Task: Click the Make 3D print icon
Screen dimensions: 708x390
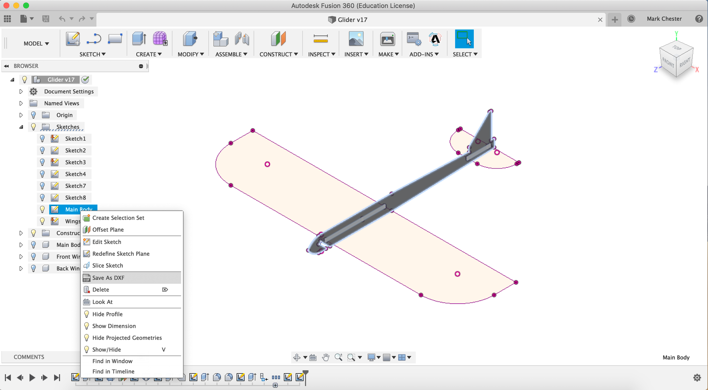Action: (387, 39)
